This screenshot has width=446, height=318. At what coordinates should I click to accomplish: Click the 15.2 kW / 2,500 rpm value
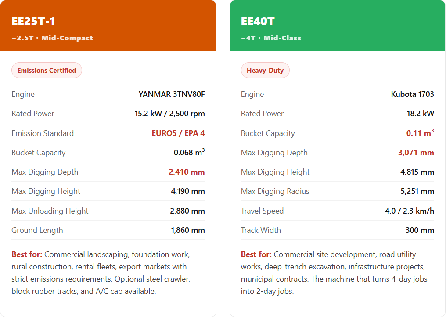169,114
